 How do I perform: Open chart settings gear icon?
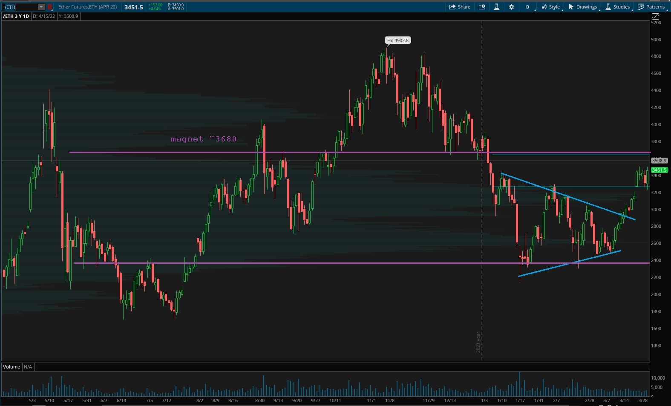512,7
